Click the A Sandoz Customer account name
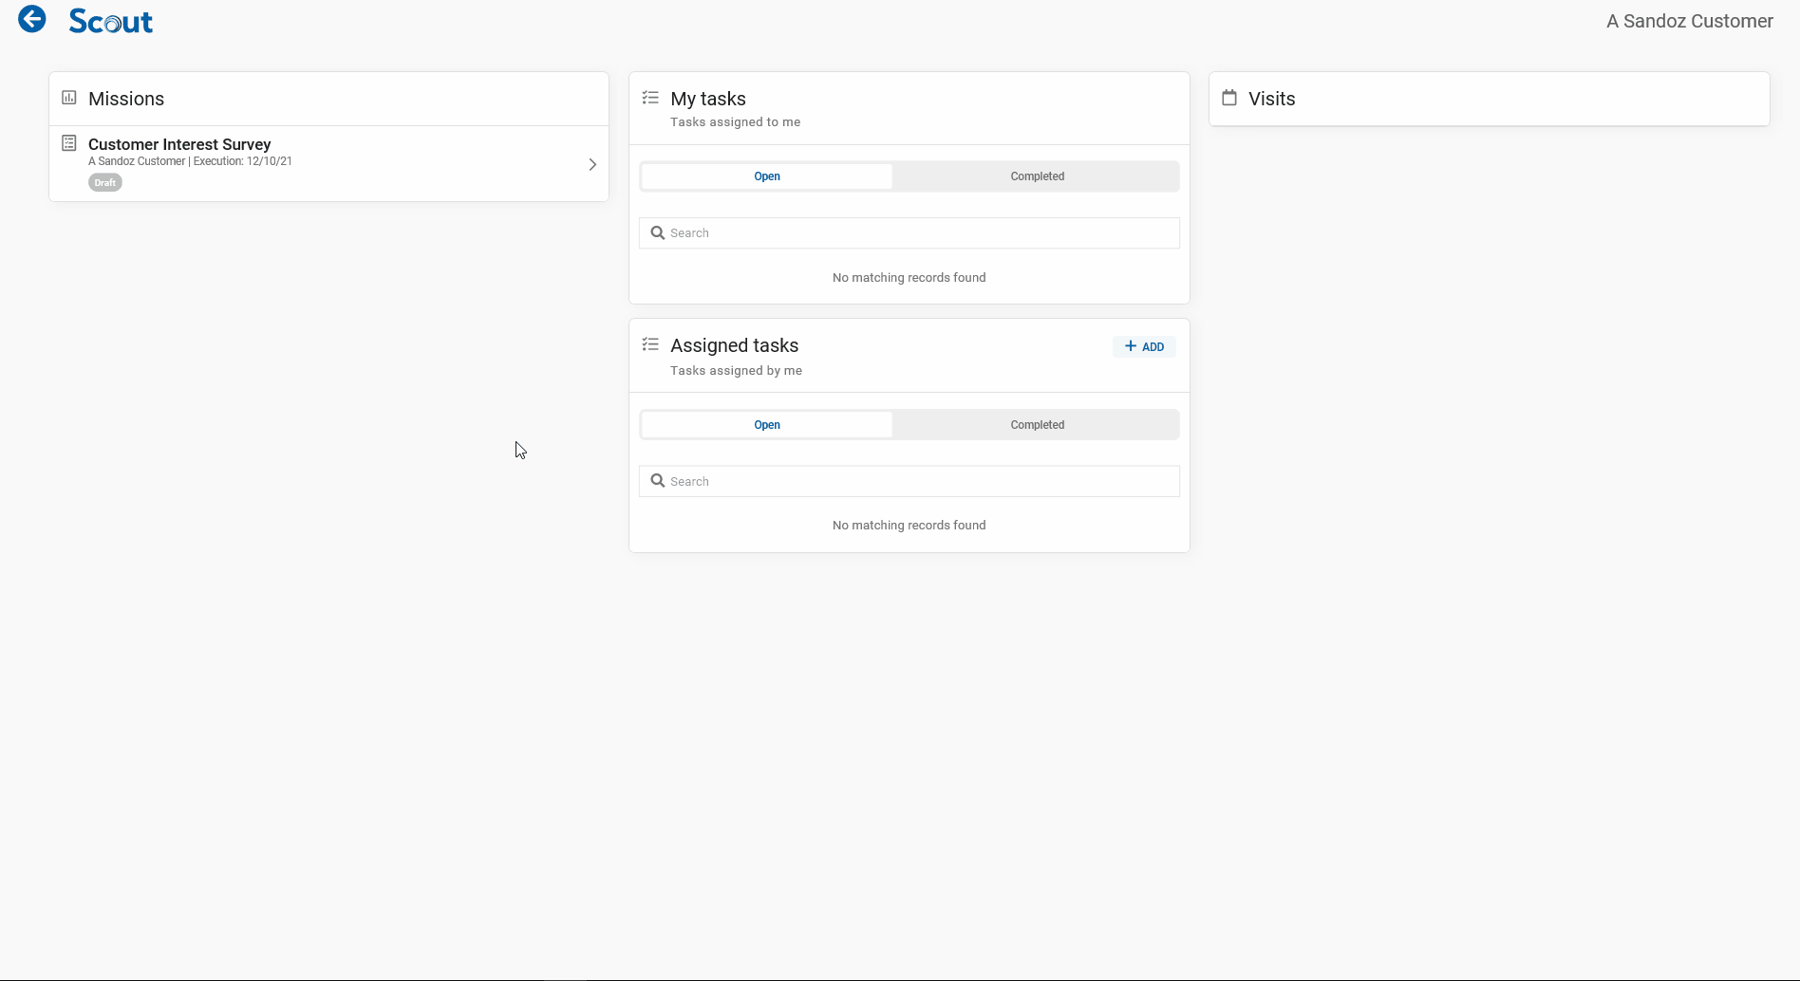 [x=1689, y=21]
